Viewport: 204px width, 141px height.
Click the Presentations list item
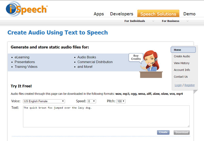(x=25, y=62)
